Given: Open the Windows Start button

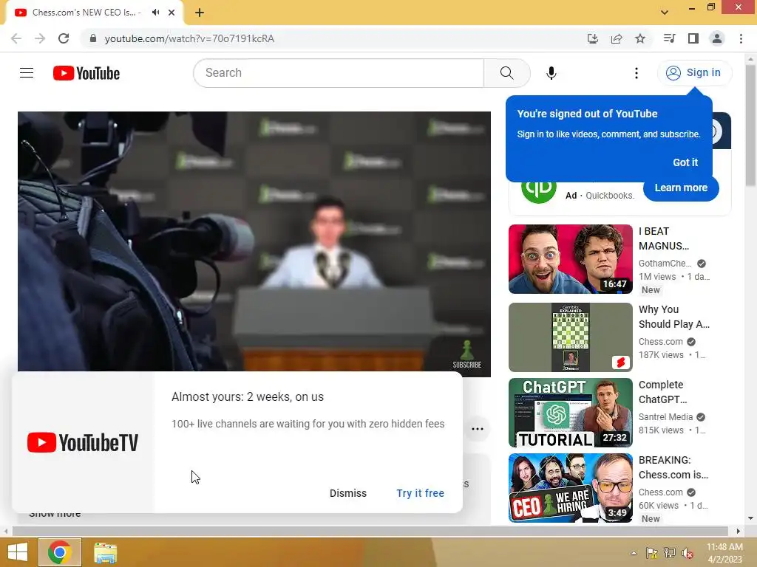Looking at the screenshot, I should pyautogui.click(x=18, y=552).
